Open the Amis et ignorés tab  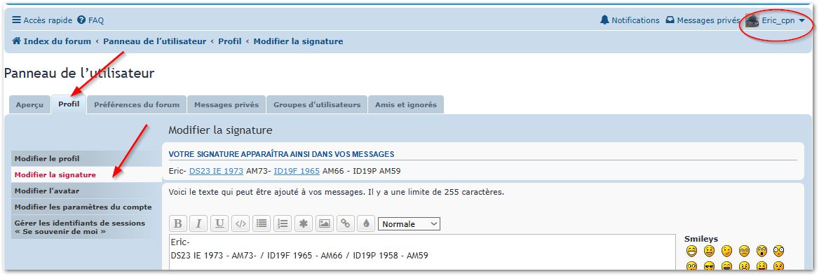406,104
